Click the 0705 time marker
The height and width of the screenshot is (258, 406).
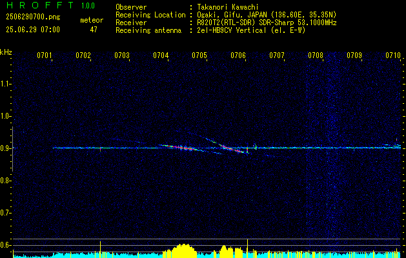coord(199,55)
